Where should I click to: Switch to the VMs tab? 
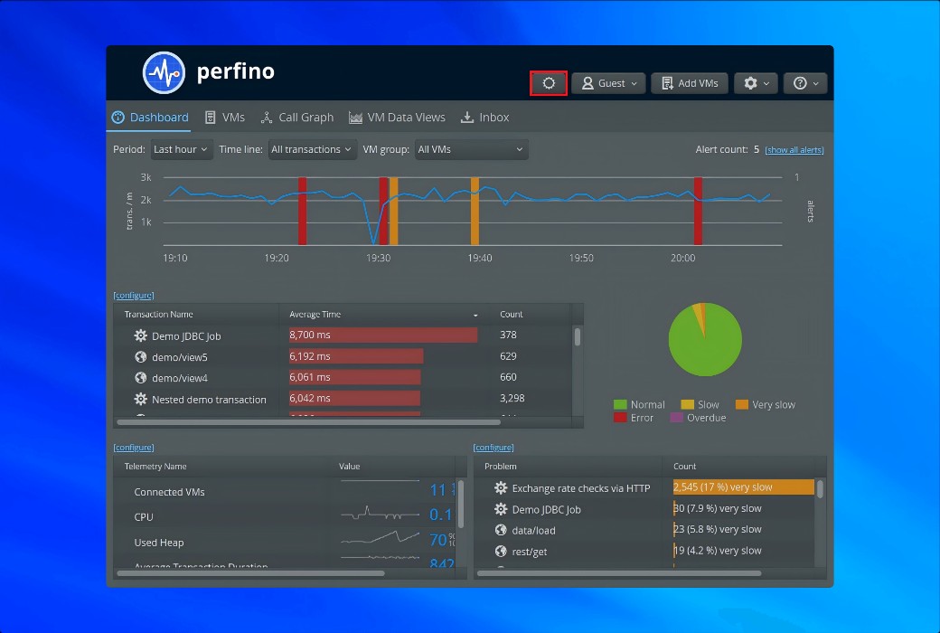coord(225,117)
